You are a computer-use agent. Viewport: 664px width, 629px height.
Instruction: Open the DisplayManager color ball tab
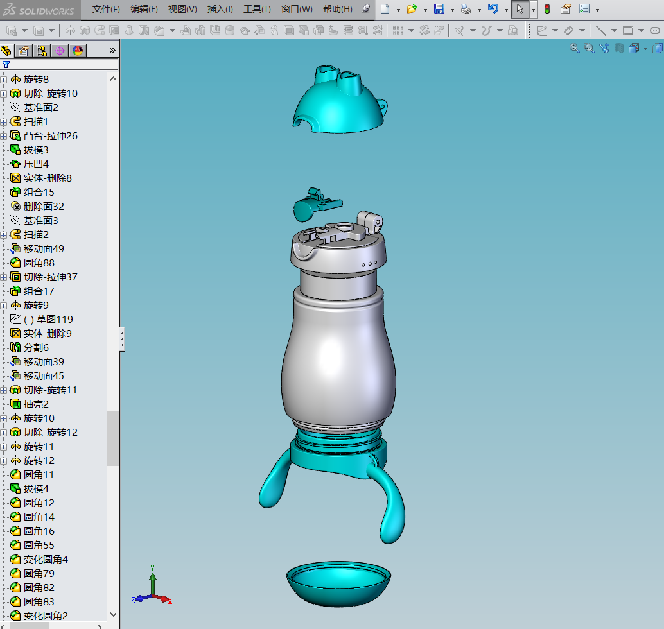click(x=78, y=51)
